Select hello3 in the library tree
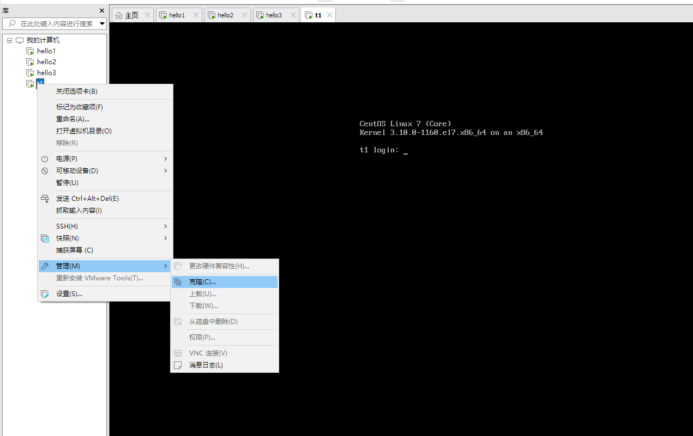Viewport: 693px width, 436px height. pos(46,73)
